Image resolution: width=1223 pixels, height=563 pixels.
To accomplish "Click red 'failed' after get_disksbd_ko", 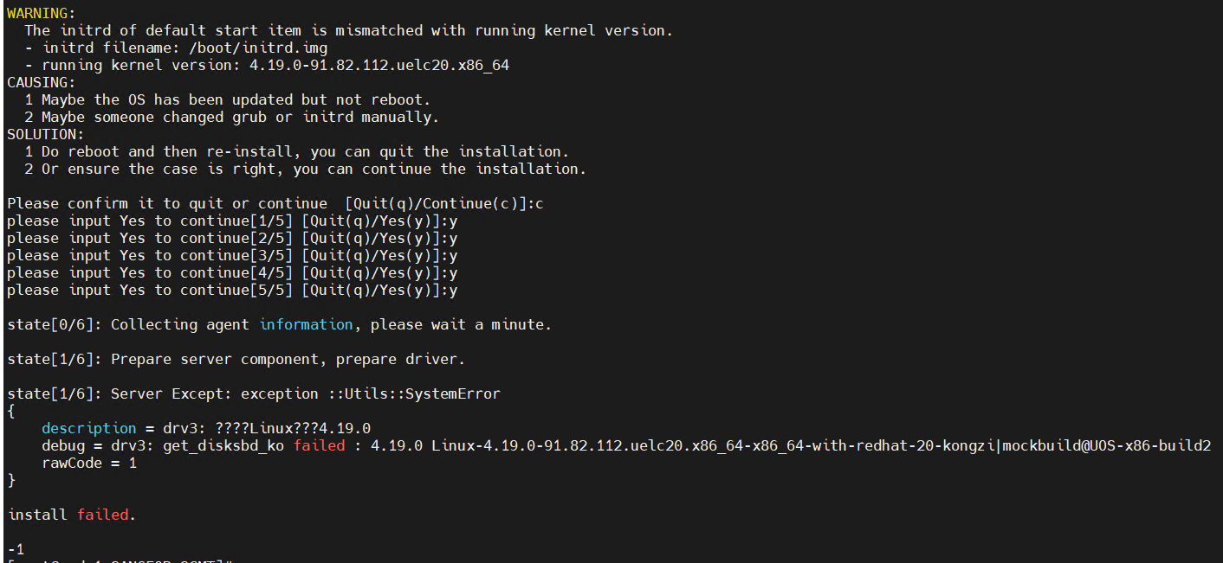I will [319, 445].
